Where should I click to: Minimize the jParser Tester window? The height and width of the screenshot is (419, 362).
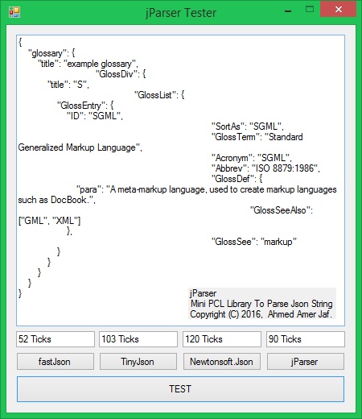[288, 11]
